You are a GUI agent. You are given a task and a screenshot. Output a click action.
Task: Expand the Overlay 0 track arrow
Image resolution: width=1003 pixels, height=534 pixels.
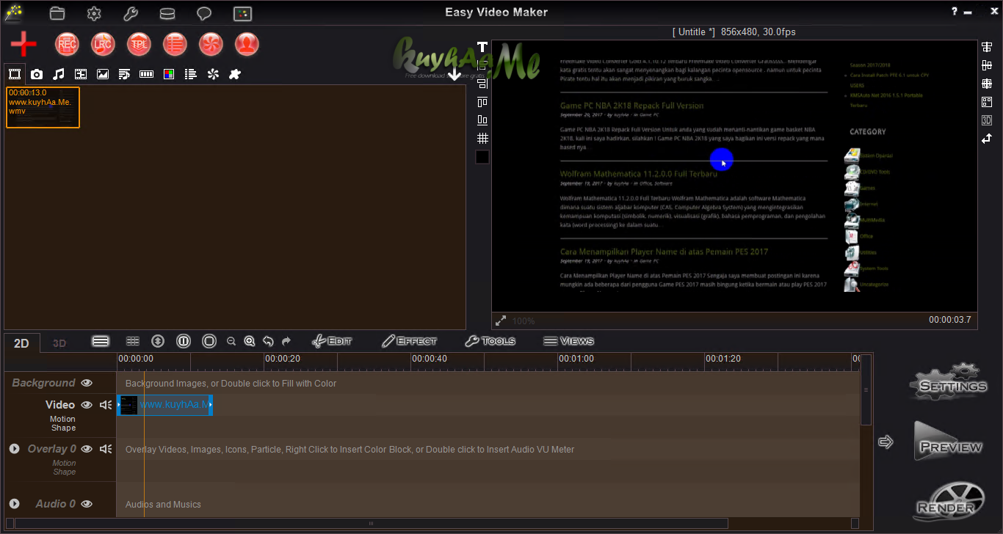[14, 448]
